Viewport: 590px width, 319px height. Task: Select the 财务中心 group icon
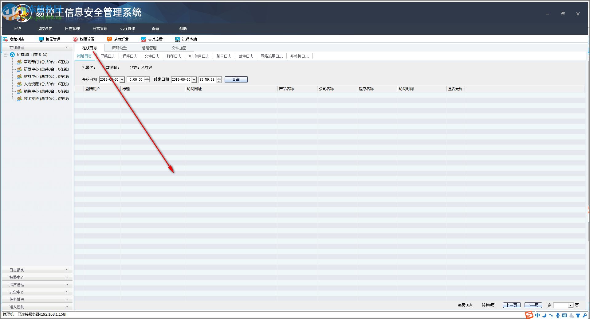(x=19, y=77)
